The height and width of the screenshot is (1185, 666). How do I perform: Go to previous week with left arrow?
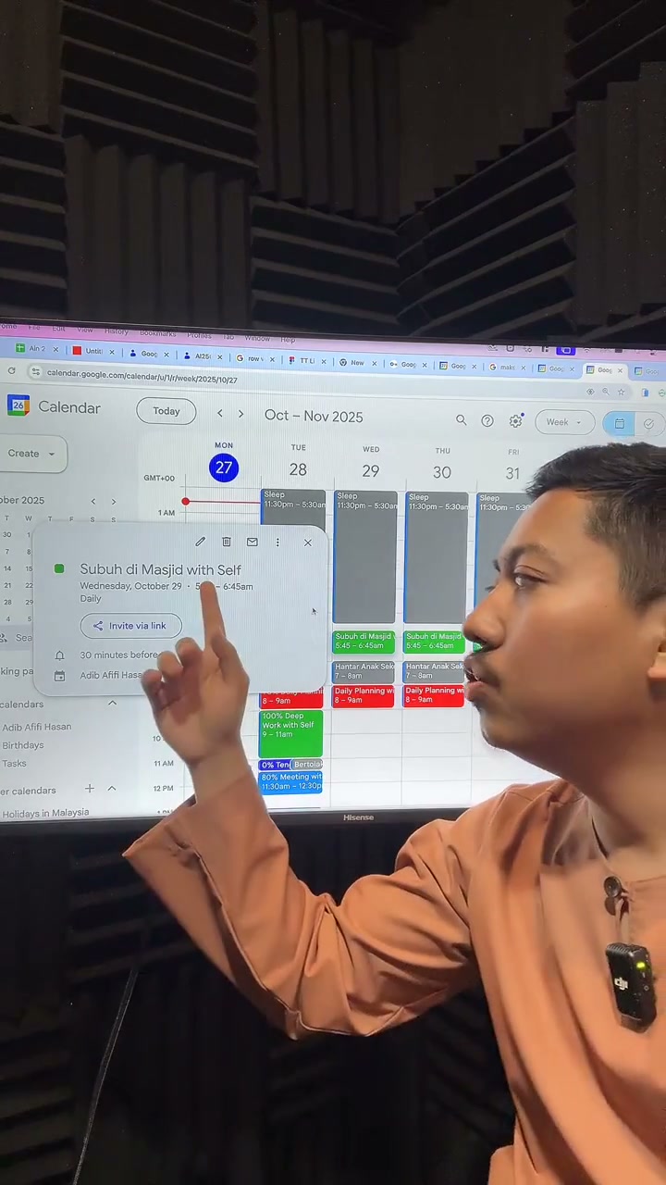pos(219,414)
